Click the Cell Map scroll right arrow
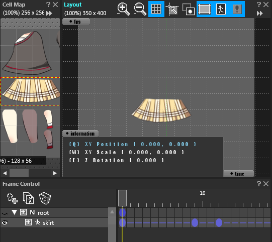272x242 pixels. pos(55,173)
